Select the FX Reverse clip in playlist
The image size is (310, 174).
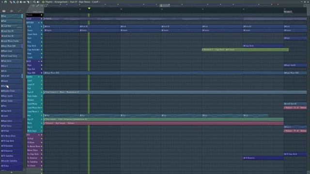pos(263,158)
